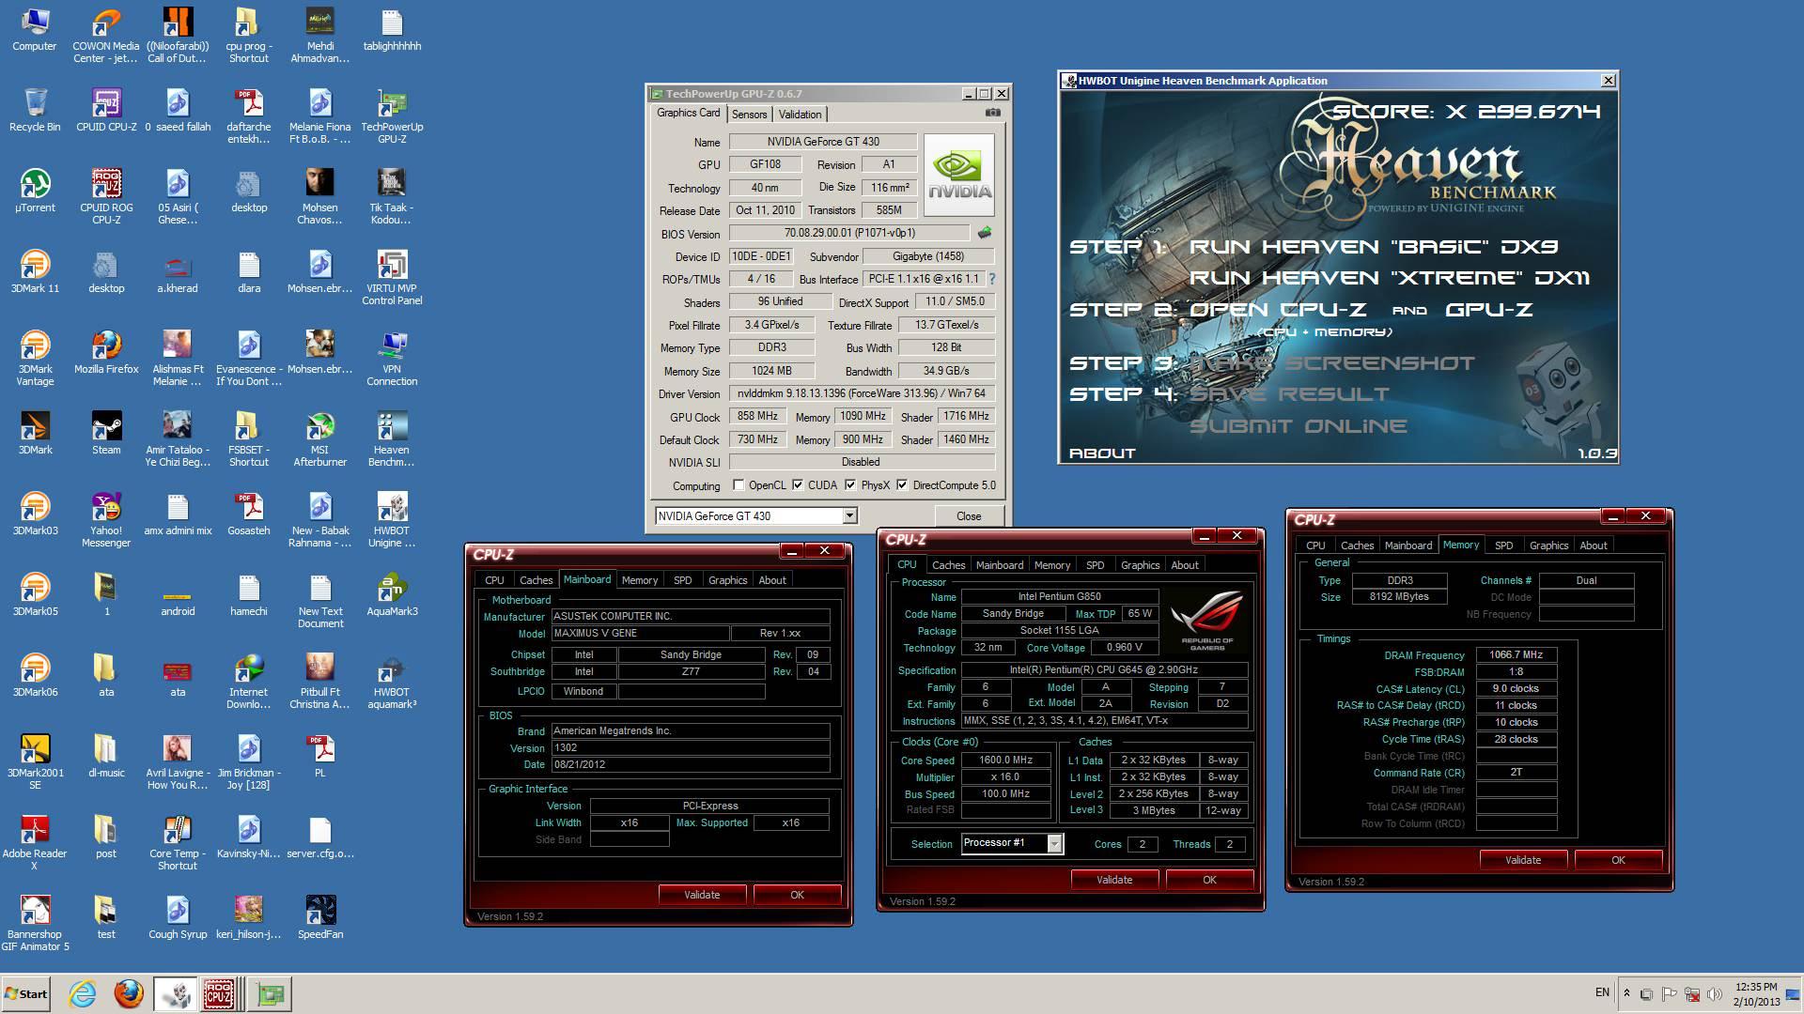Show hidden system tray icons arrow

[1626, 993]
